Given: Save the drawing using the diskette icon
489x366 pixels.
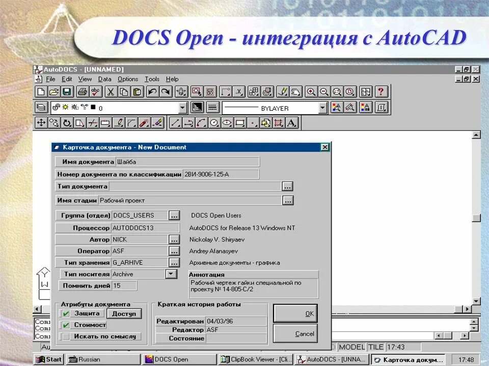Looking at the screenshot, I should pyautogui.click(x=67, y=92).
